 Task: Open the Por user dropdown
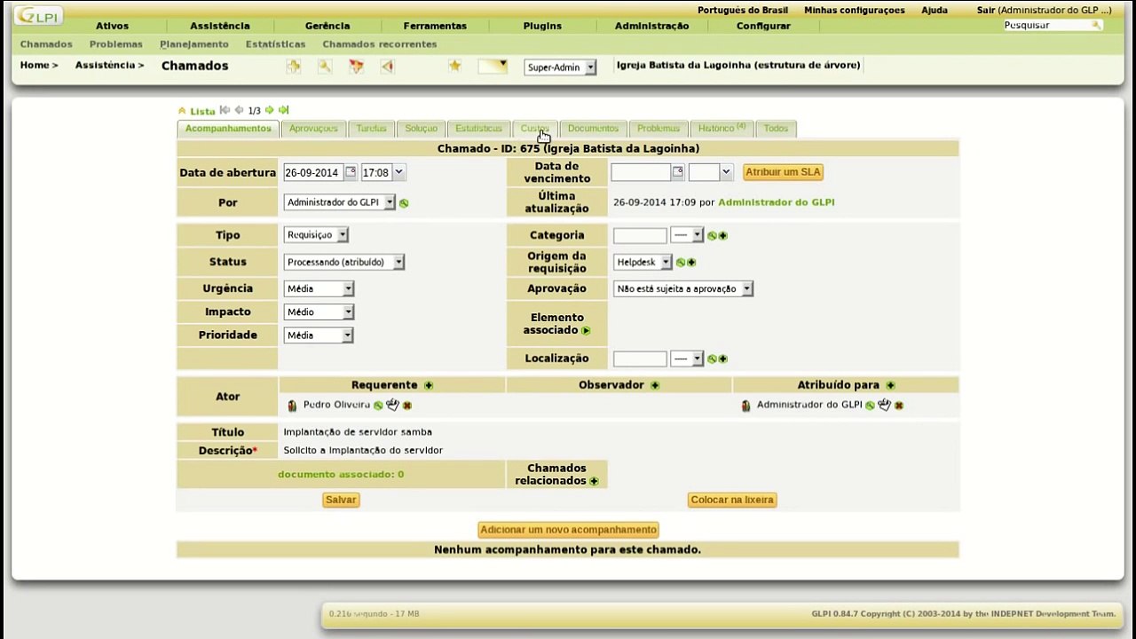pos(340,202)
